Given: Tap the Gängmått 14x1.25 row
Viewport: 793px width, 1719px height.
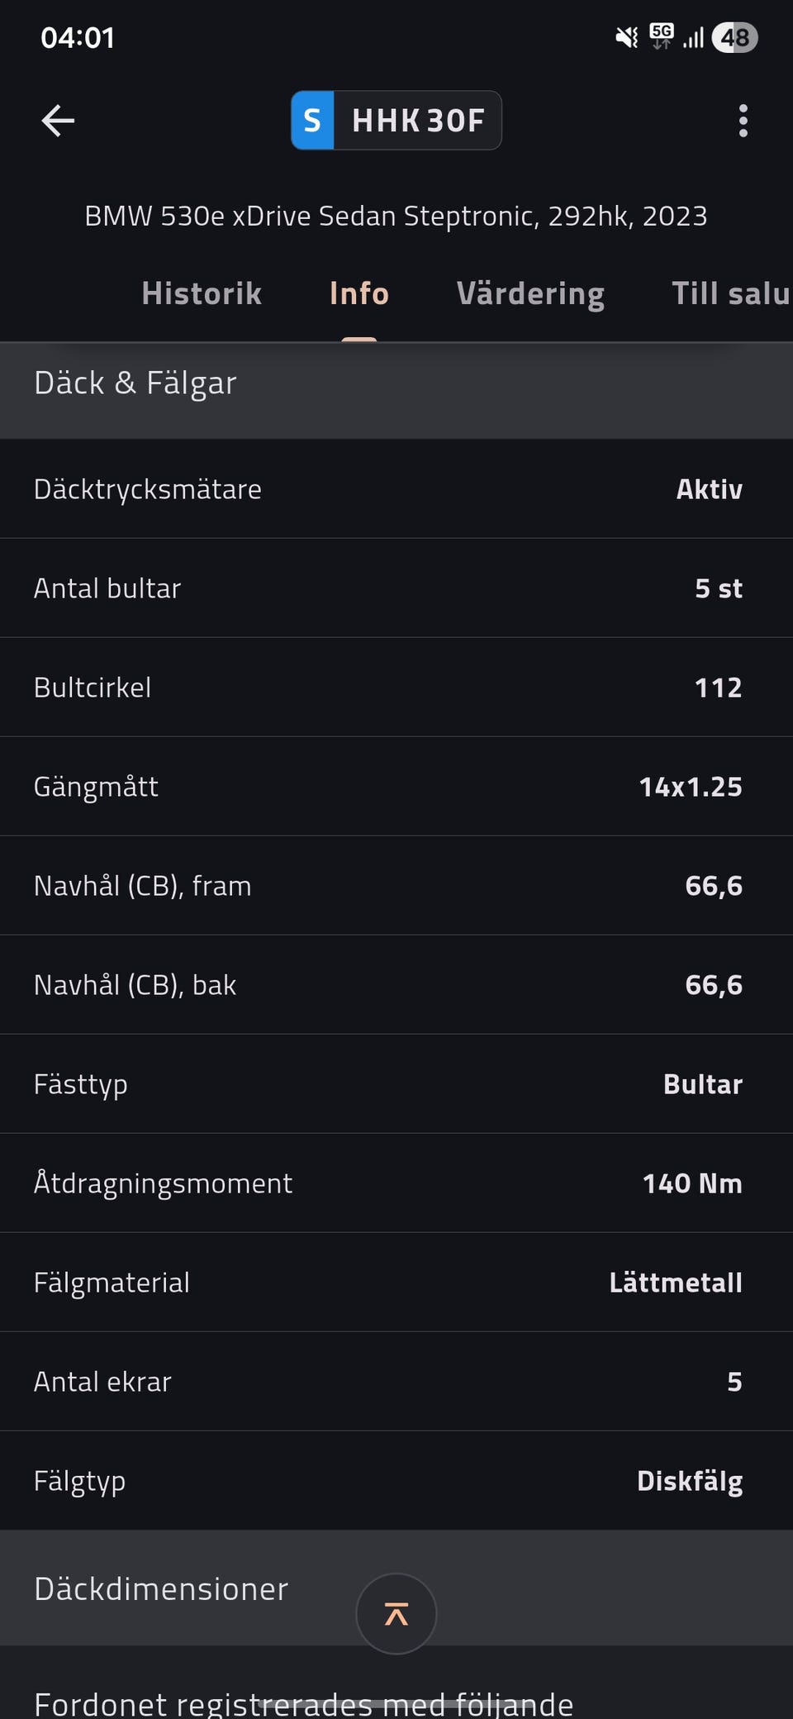Looking at the screenshot, I should 396,787.
